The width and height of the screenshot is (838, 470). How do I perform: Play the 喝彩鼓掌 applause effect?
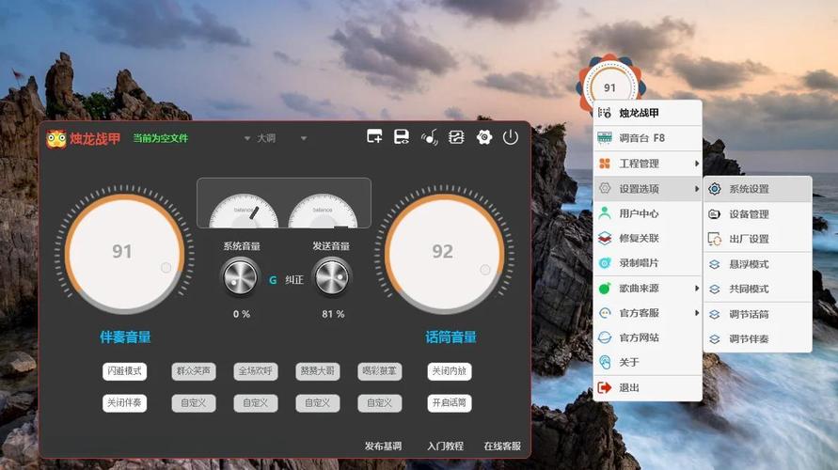[x=379, y=371]
